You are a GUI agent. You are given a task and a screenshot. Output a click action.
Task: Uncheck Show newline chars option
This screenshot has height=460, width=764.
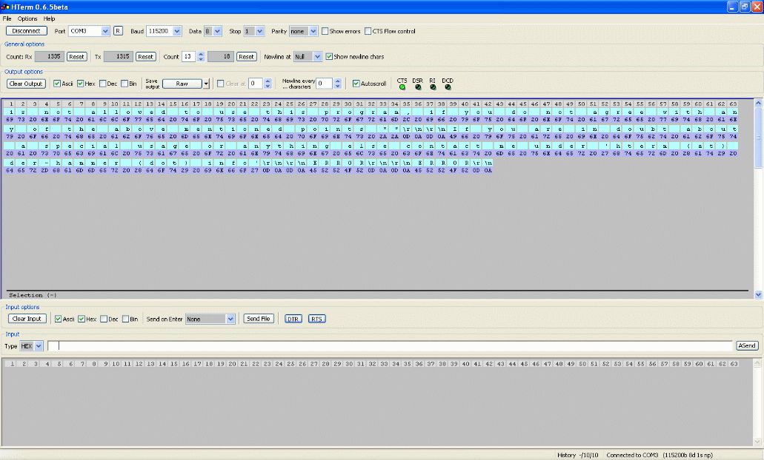(x=330, y=56)
